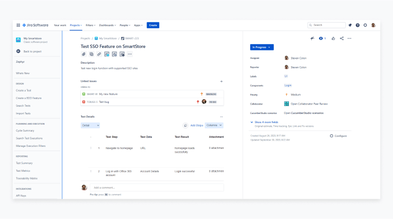This screenshot has width=393, height=219.
Task: Click the issue title Test SSO Feature
Action: pos(113,46)
